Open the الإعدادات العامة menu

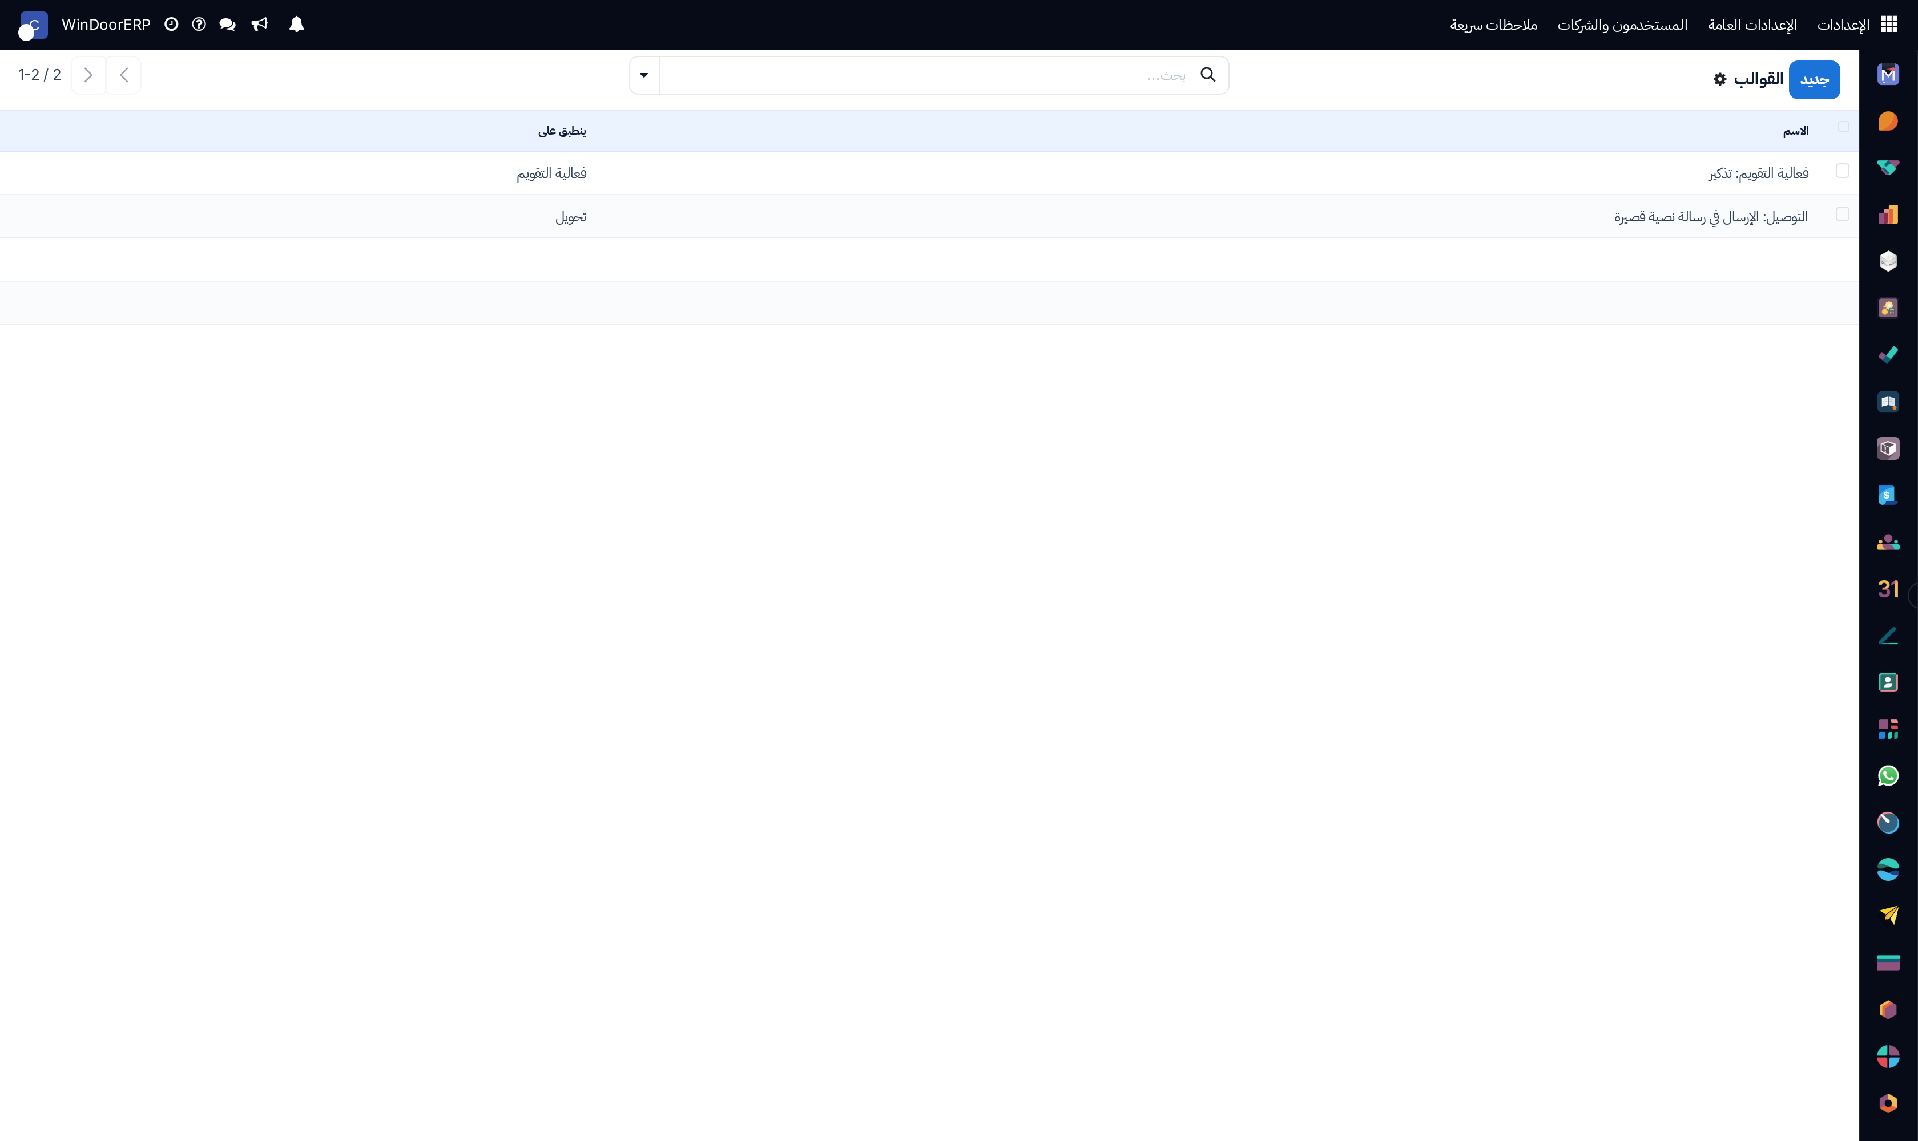[1752, 25]
